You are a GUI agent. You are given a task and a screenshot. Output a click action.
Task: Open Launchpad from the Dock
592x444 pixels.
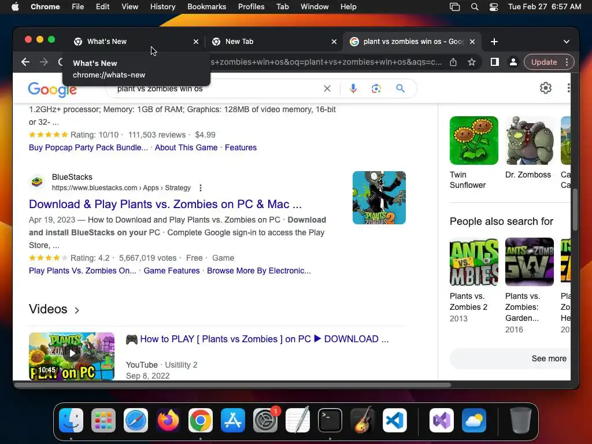103,420
